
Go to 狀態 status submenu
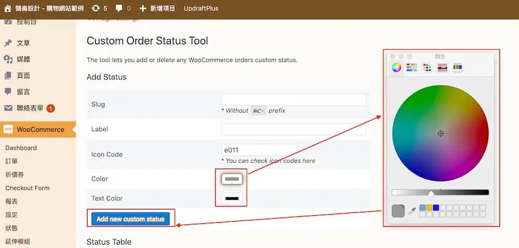(x=12, y=228)
